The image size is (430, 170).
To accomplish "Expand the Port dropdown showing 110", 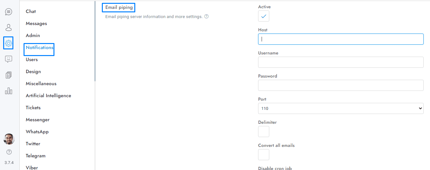I will tap(341, 108).
